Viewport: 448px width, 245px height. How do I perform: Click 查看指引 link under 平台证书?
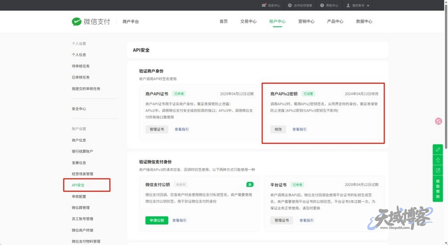pyautogui.click(x=307, y=221)
